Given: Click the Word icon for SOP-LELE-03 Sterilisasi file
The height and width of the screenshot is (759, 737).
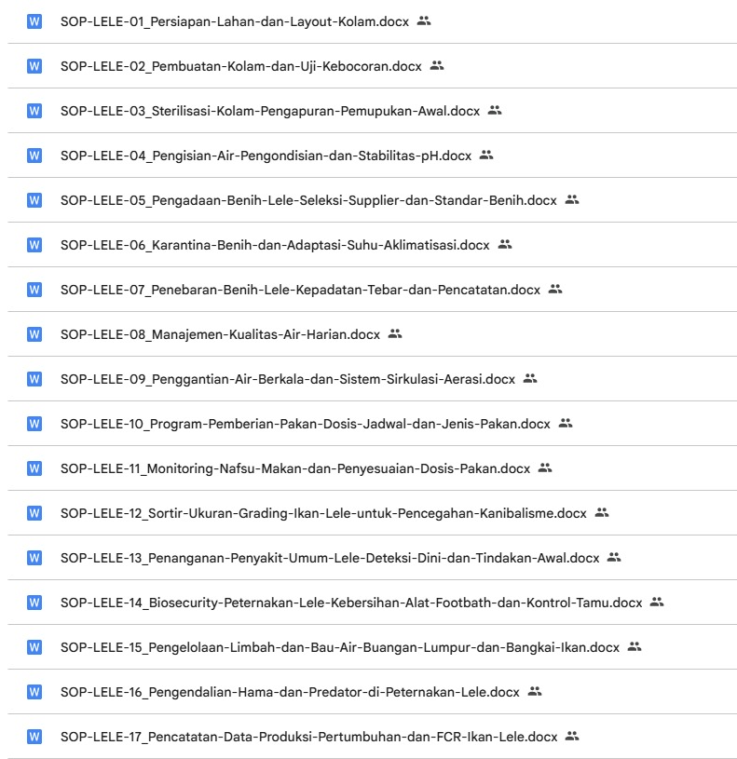Looking at the screenshot, I should click(34, 111).
